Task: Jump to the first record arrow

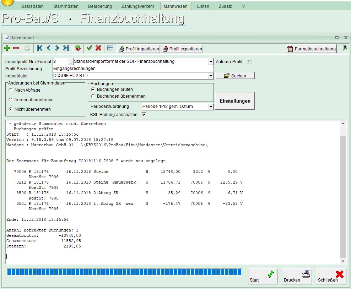Action: [x=39, y=48]
